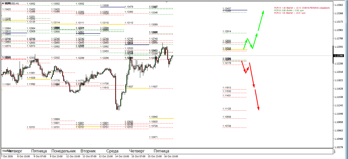Click the 1.11610 level label
This screenshot has width=348, height=159.
click(x=104, y=88)
